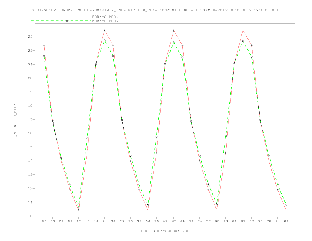Pick y-axis tick label 22
Image resolution: width=312 pixels, height=241 pixels.
pos(30,50)
